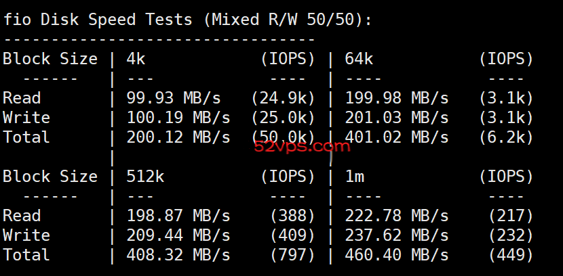Click the 222.78 MB/s read value

(397, 216)
